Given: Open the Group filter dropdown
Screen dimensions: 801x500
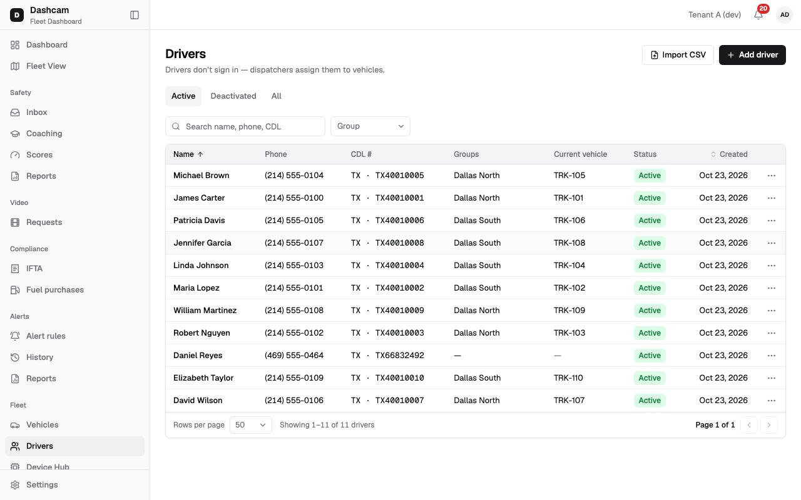Looking at the screenshot, I should coord(370,126).
